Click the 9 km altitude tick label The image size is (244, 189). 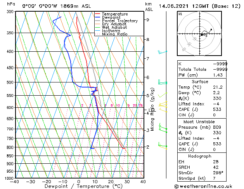(147, 20)
